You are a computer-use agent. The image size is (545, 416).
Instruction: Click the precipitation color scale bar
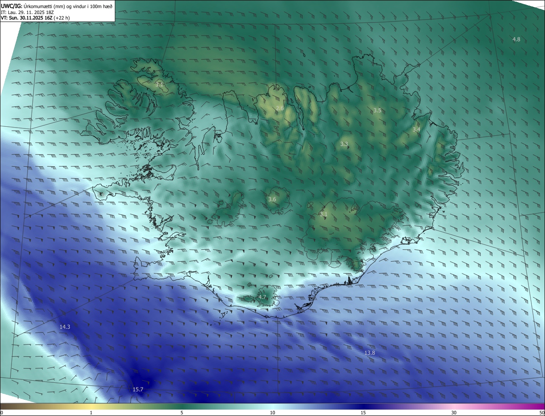(272, 406)
